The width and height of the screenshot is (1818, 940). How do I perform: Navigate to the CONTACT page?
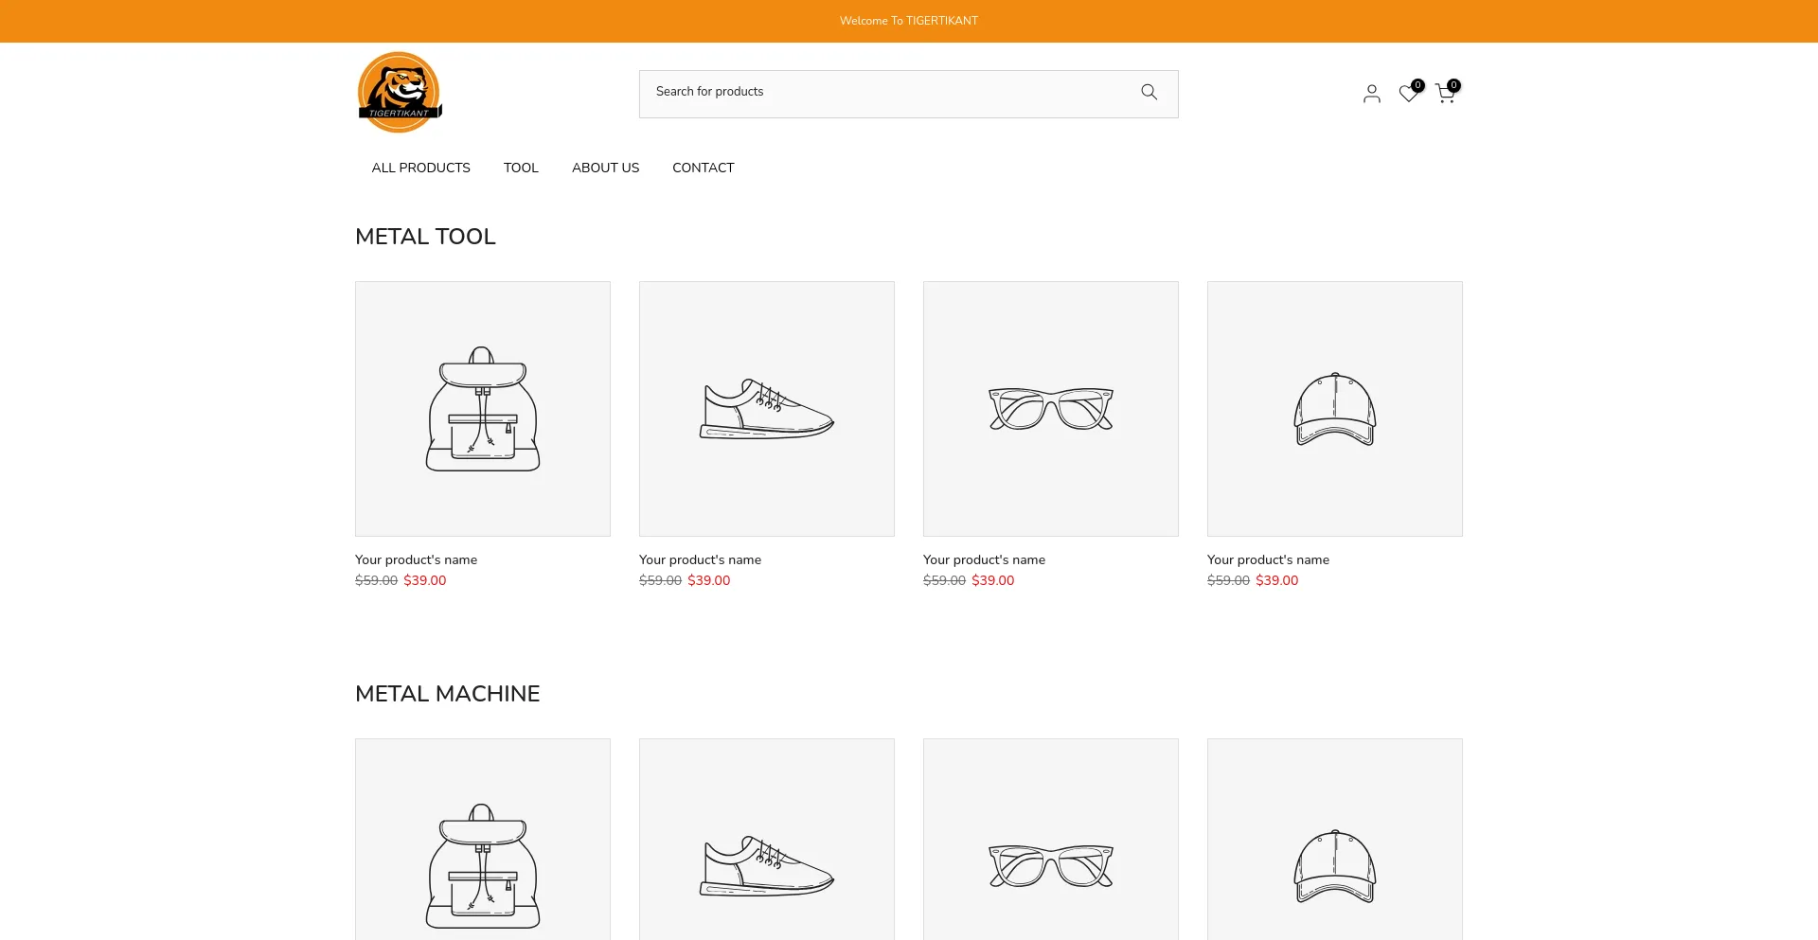[x=704, y=168]
